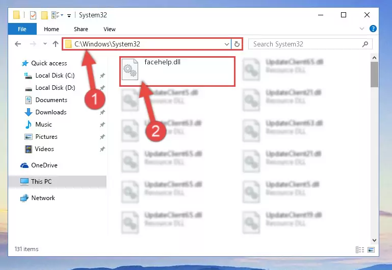Switch to large icons view in status bar
Viewport: 392px width, 270px height.
point(371,250)
